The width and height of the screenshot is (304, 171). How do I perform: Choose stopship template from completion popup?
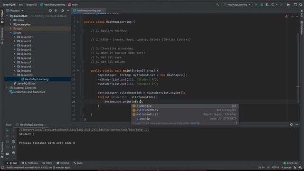185,119
